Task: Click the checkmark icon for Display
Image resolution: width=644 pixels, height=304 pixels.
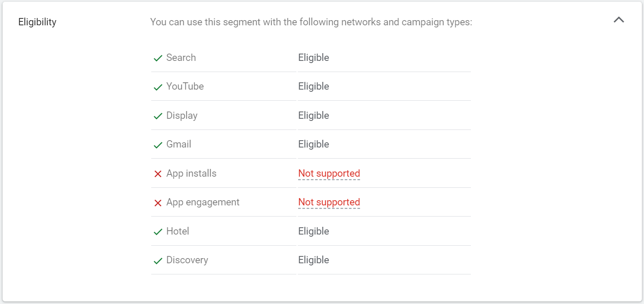Action: point(158,116)
